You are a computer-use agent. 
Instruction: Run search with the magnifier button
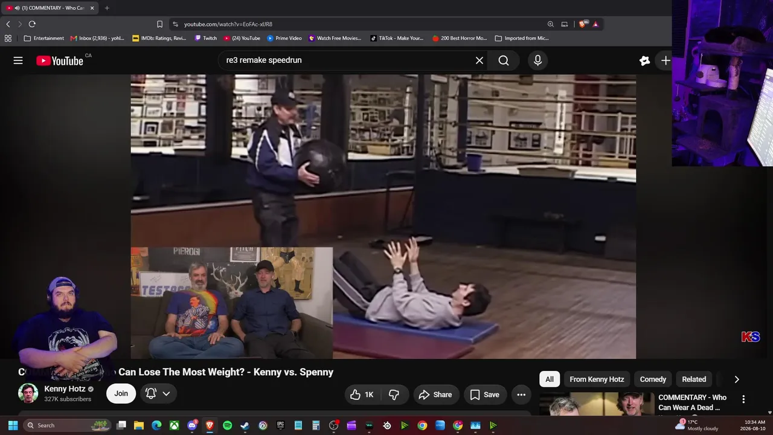pyautogui.click(x=504, y=60)
